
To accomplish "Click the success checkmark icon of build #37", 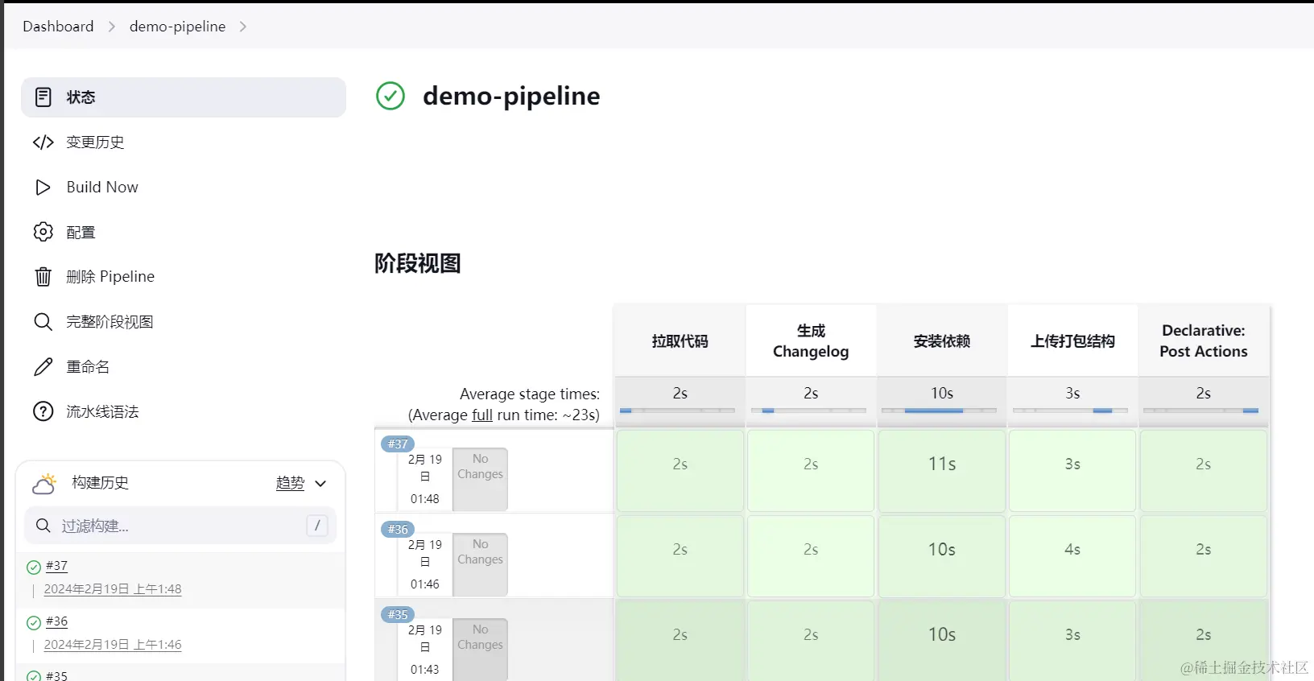I will [x=34, y=567].
